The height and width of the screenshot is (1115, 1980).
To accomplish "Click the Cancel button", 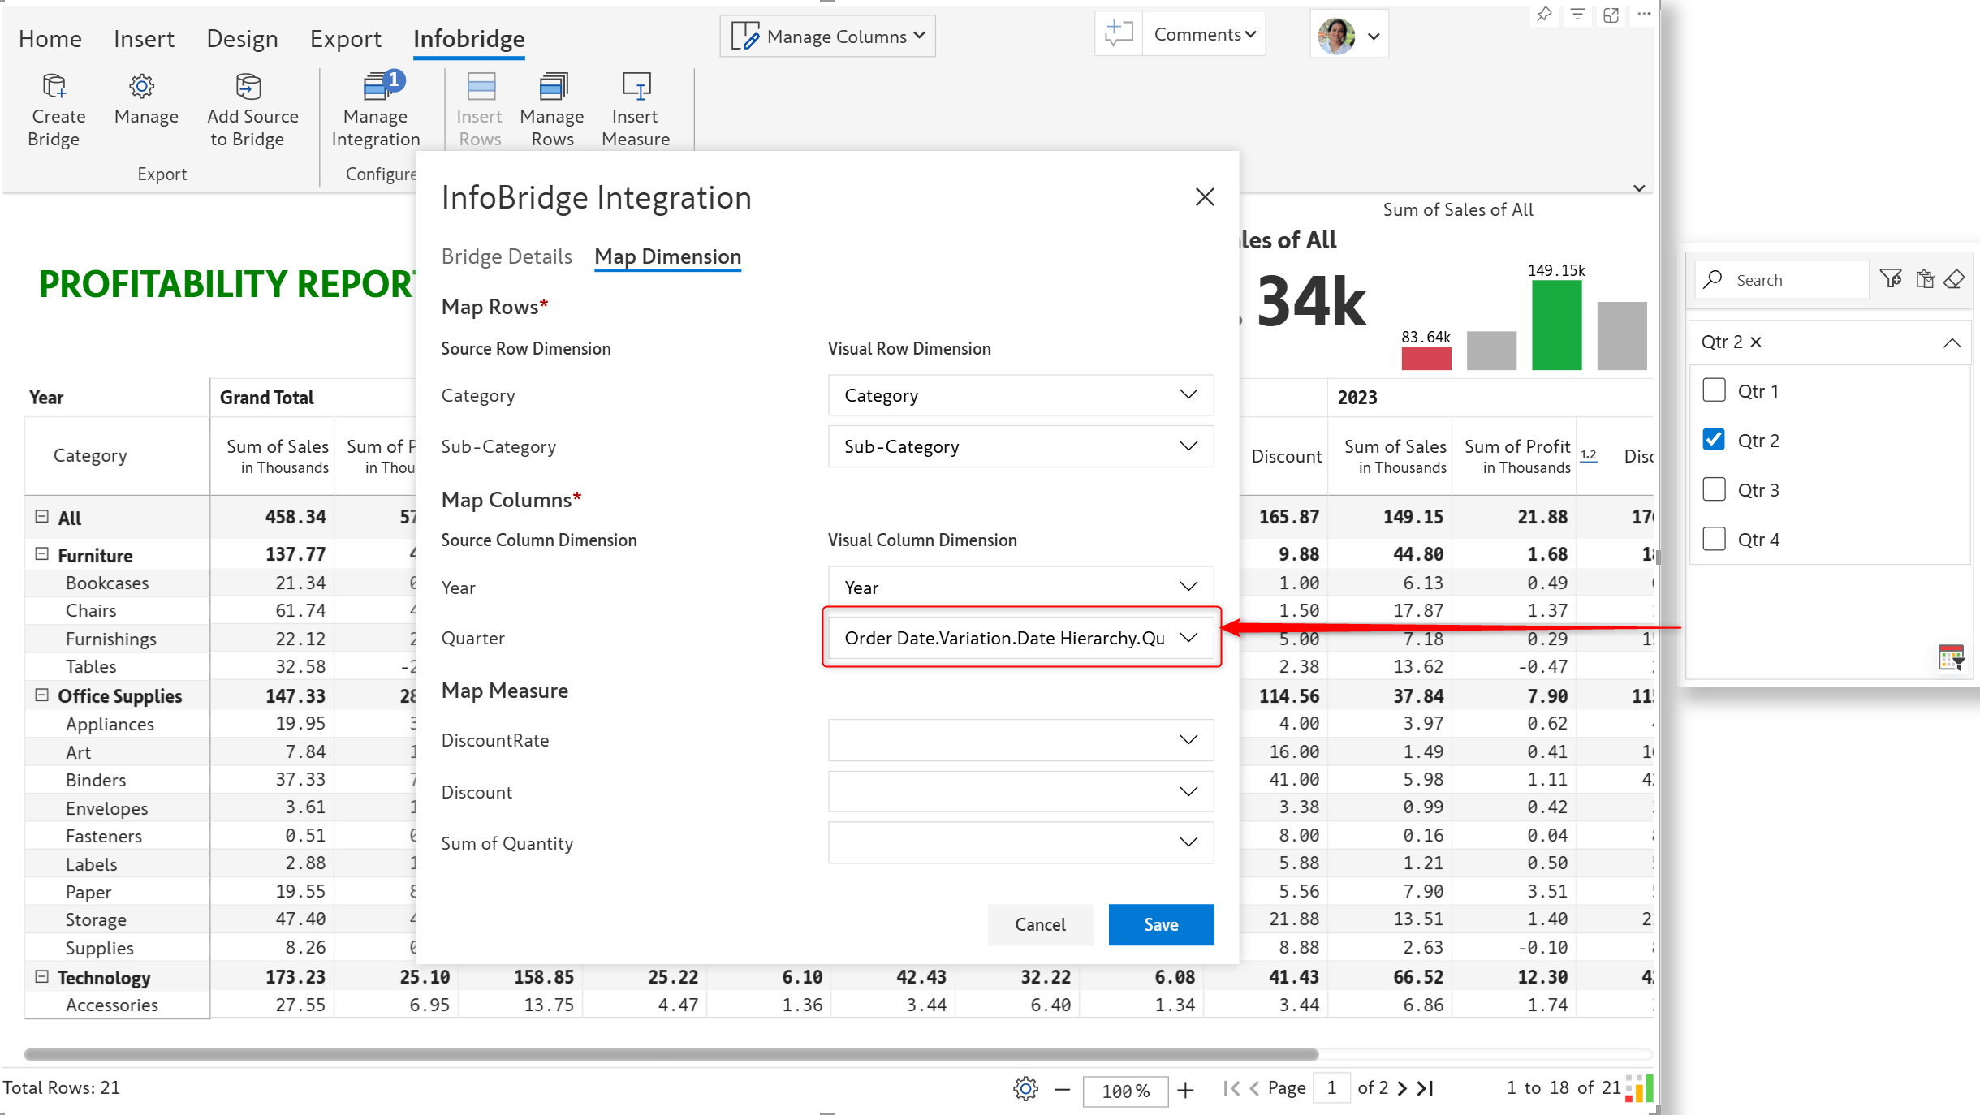I will coord(1039,923).
